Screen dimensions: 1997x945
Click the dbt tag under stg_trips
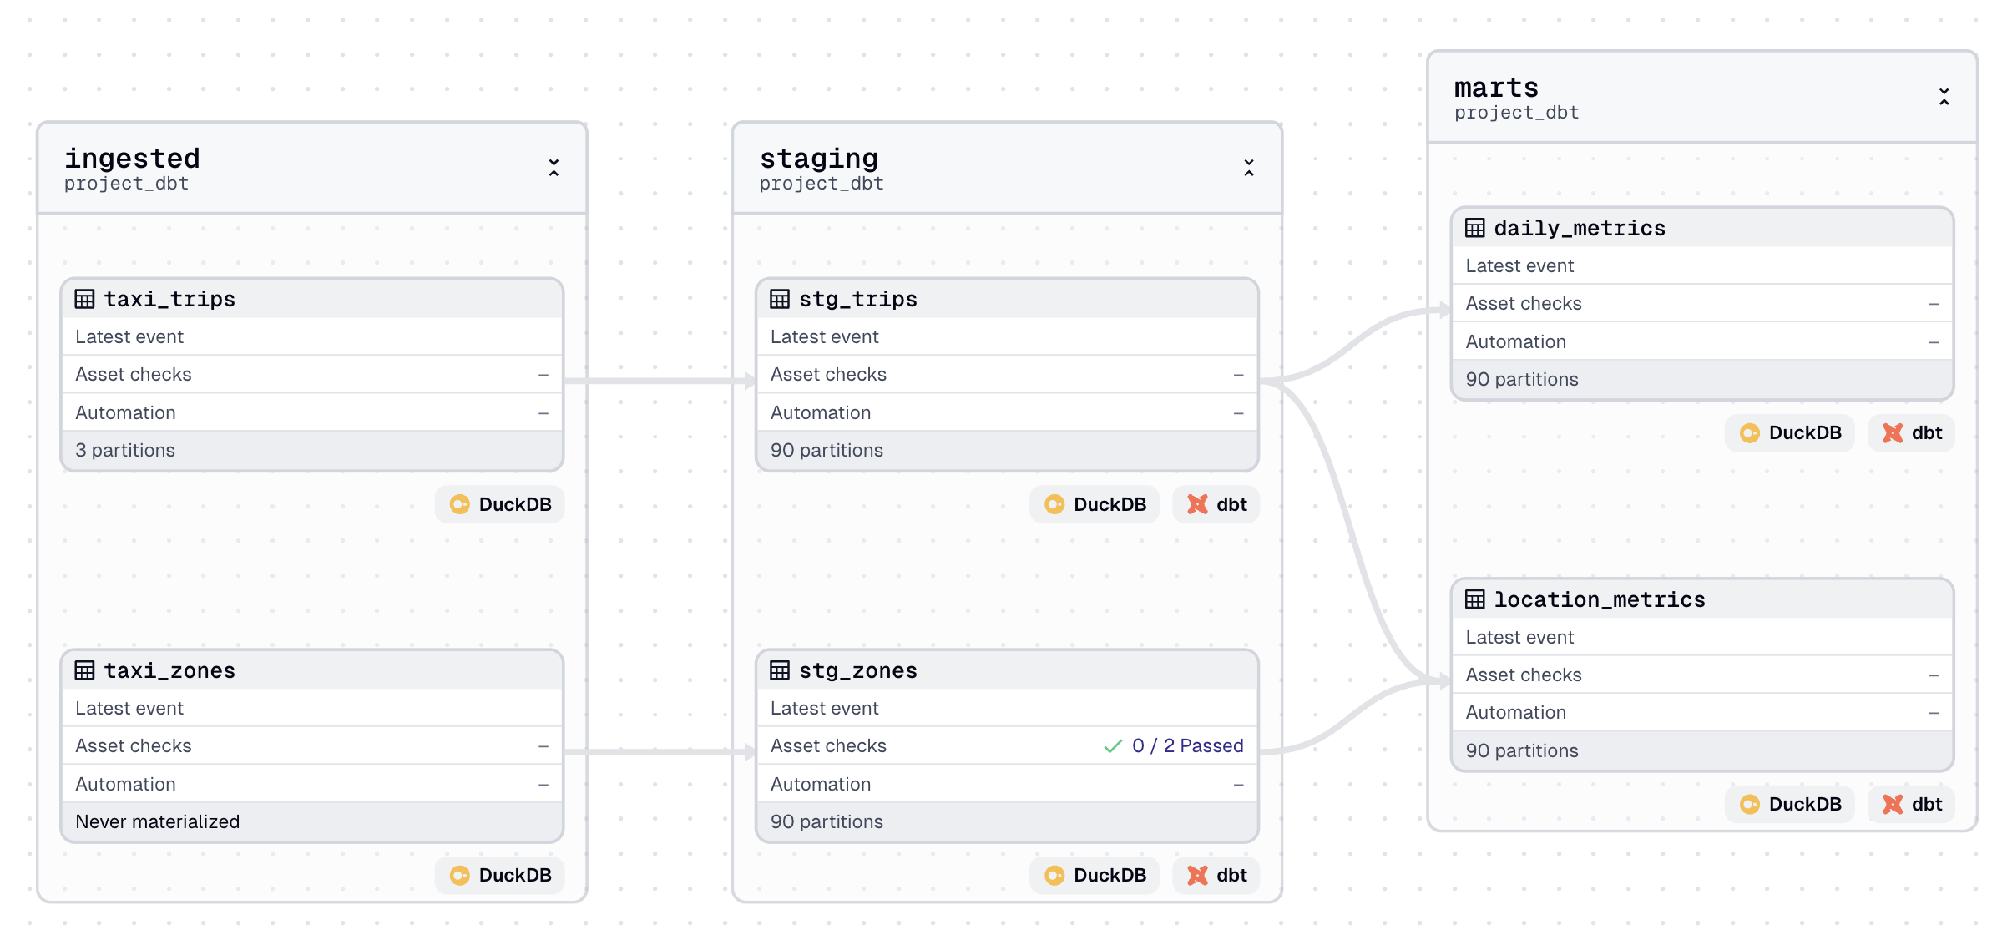pyautogui.click(x=1216, y=504)
